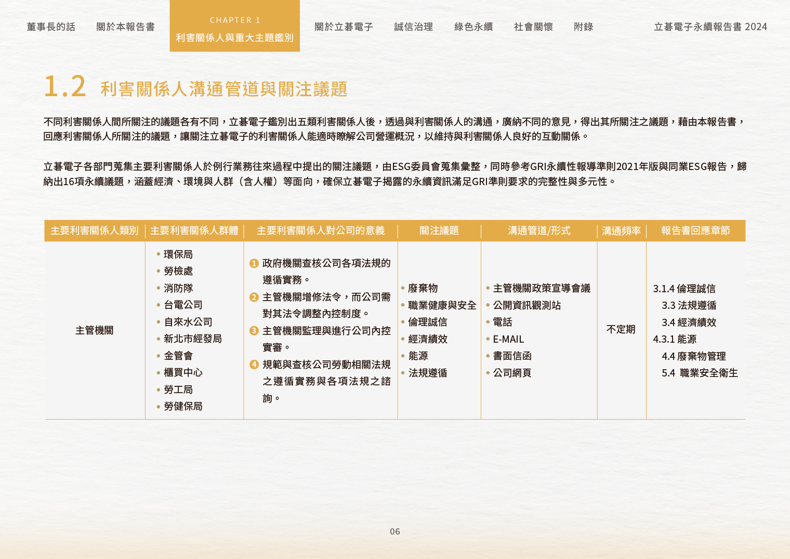
Task: Open chapter reference 3.3 法規遵循
Action: (x=689, y=305)
